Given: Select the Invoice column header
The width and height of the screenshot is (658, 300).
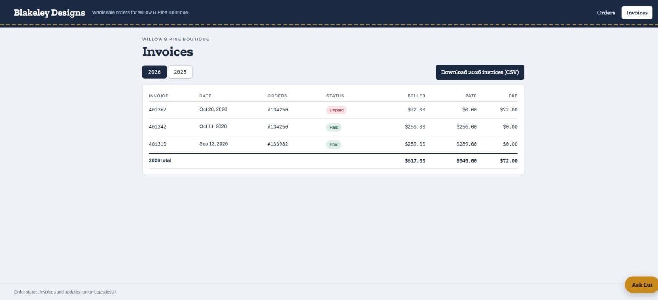Looking at the screenshot, I should click(x=159, y=96).
